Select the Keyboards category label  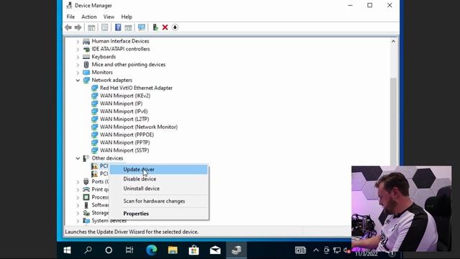tap(103, 57)
